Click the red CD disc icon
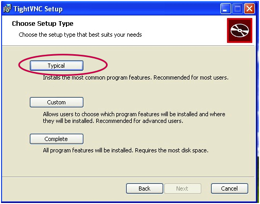260x204 pixels. click(x=239, y=30)
